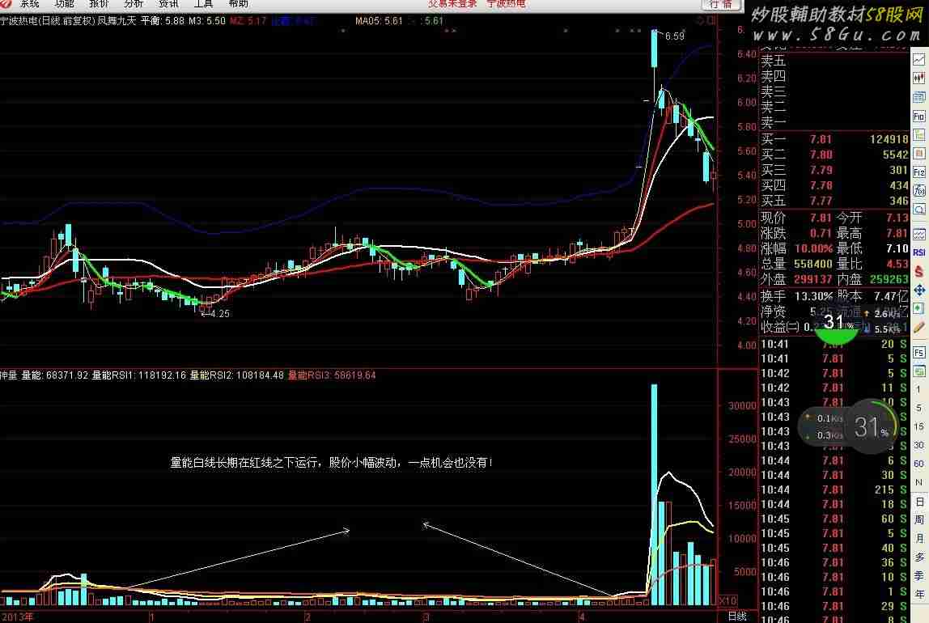
Task: Click the 外盘 value 299137
Action: click(x=813, y=279)
